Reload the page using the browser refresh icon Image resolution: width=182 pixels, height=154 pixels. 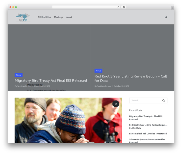click(118, 7)
